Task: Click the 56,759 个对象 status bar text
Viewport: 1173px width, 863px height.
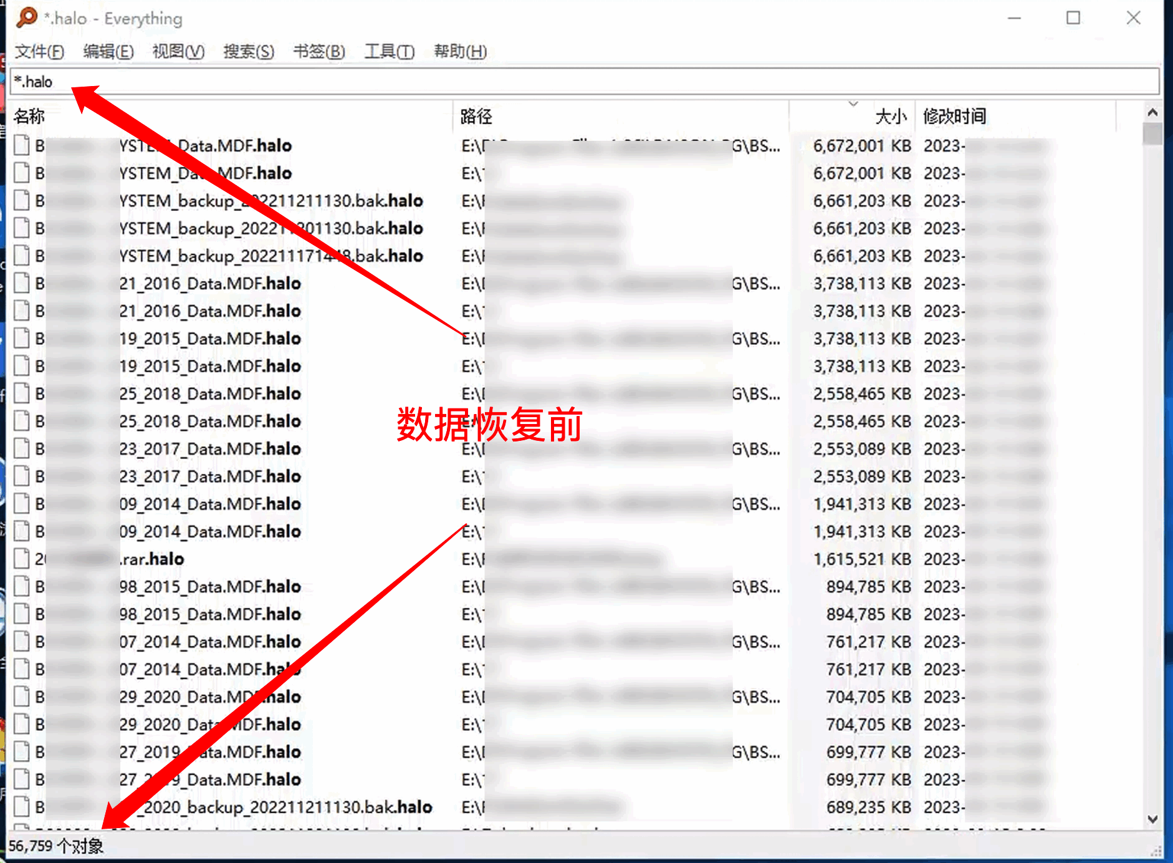Action: click(x=56, y=846)
